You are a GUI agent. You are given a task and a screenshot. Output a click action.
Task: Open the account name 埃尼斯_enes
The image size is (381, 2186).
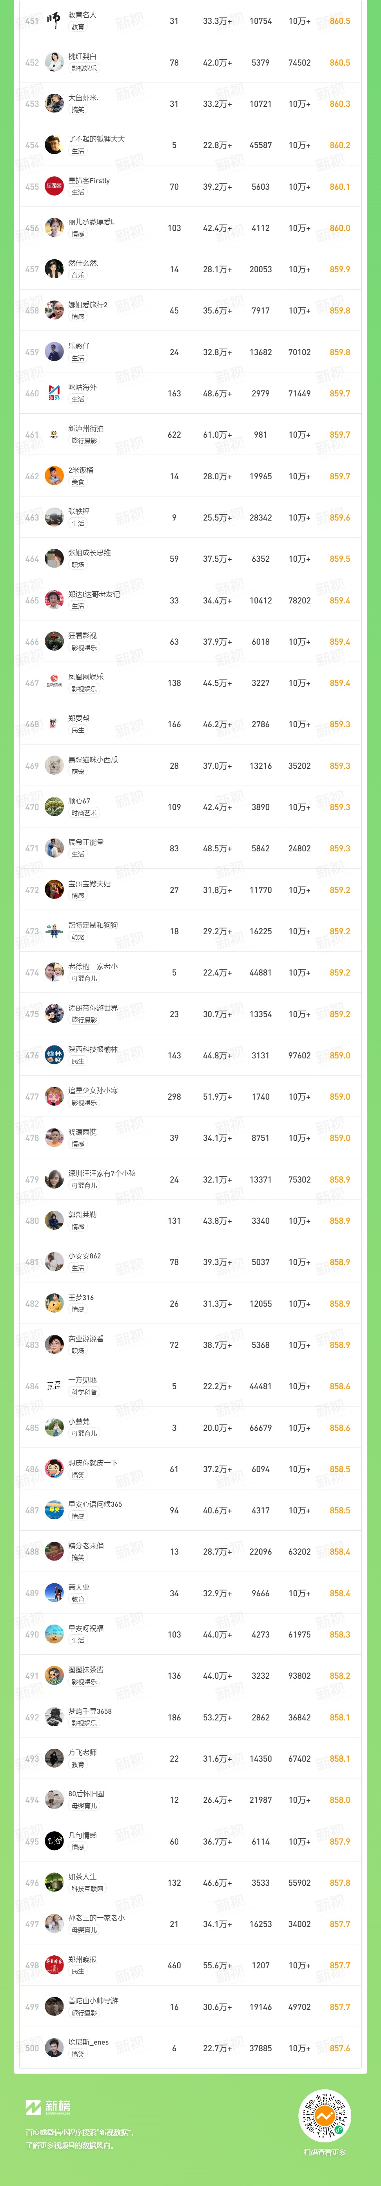88,2042
